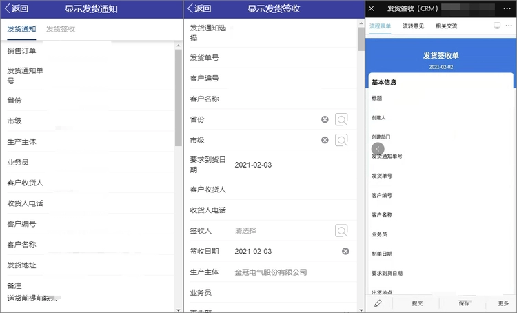
Task: Open the 流转意见 tab
Action: 413,26
